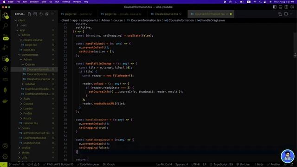Open the customize layout icon
The image size is (297, 167).
coord(292,7)
